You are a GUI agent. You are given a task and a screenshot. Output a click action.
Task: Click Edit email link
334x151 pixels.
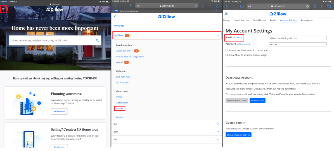[237, 38]
